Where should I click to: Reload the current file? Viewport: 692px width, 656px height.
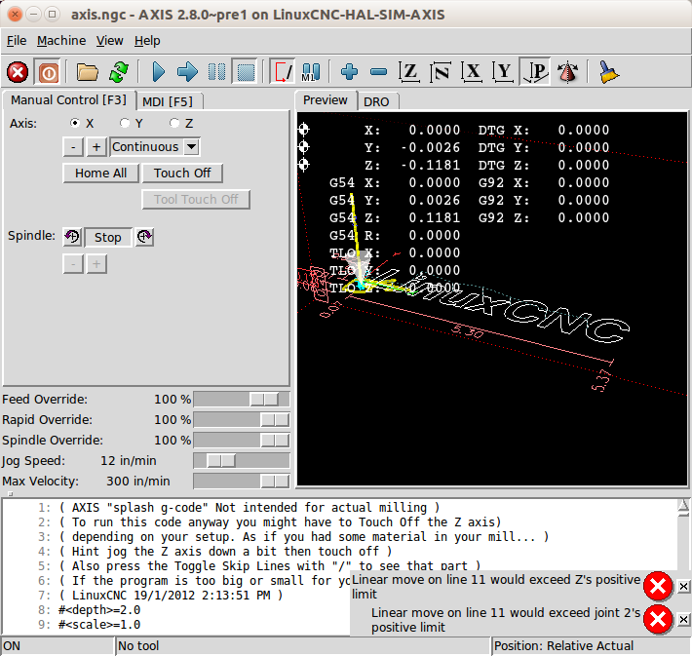(x=119, y=72)
